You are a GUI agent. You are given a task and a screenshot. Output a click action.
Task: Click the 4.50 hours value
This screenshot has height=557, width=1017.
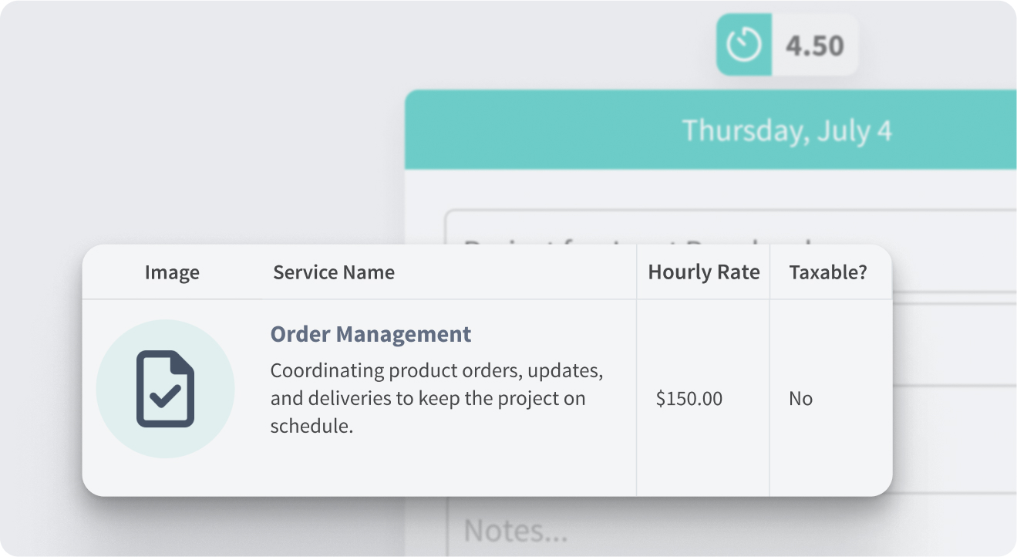(x=815, y=46)
